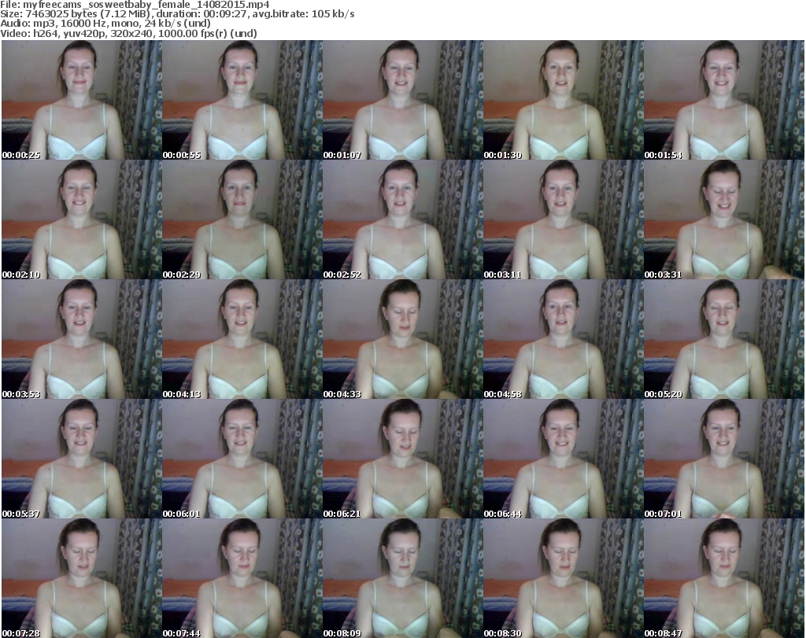Choose the 00:07:28 thumbnail

[x=82, y=578]
